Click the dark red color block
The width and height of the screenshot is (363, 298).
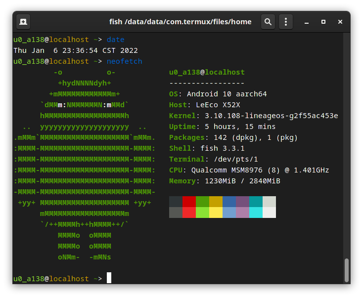189,202
